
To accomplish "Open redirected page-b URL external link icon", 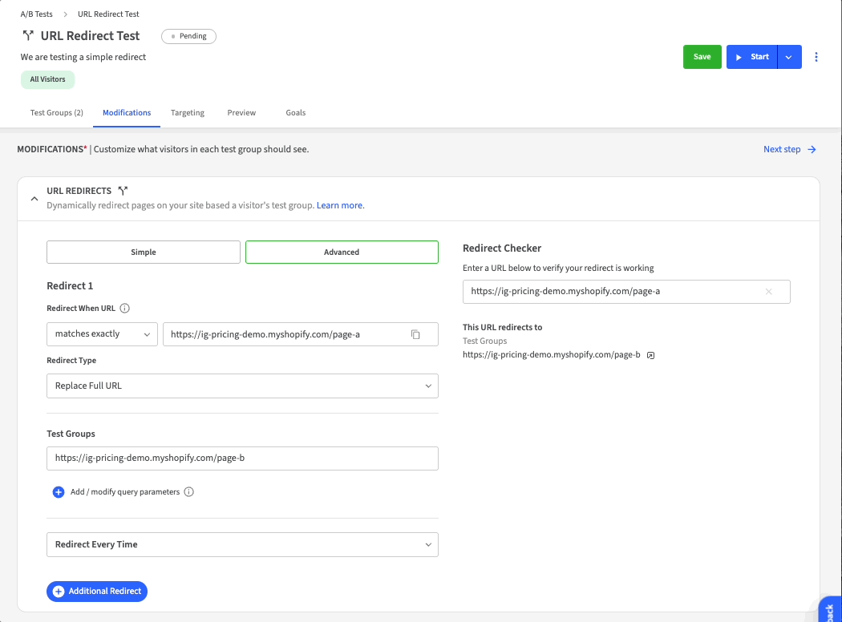I will (650, 354).
